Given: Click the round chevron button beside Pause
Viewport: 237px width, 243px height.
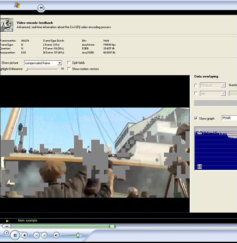Looking at the screenshot, I should coord(6,233).
